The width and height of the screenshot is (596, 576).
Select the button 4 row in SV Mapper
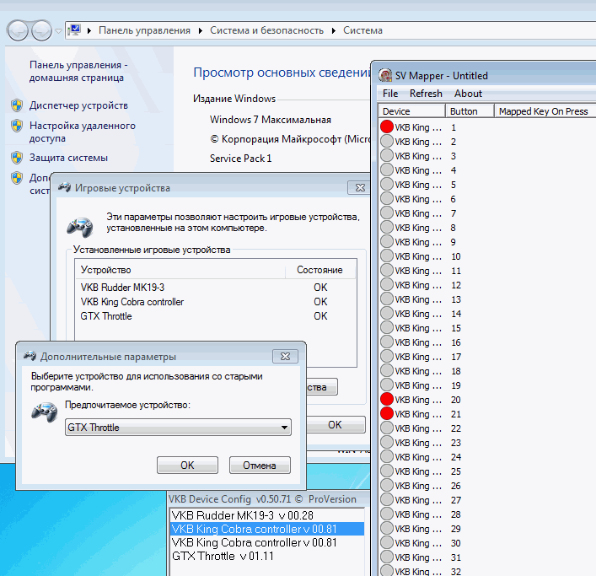(487, 170)
